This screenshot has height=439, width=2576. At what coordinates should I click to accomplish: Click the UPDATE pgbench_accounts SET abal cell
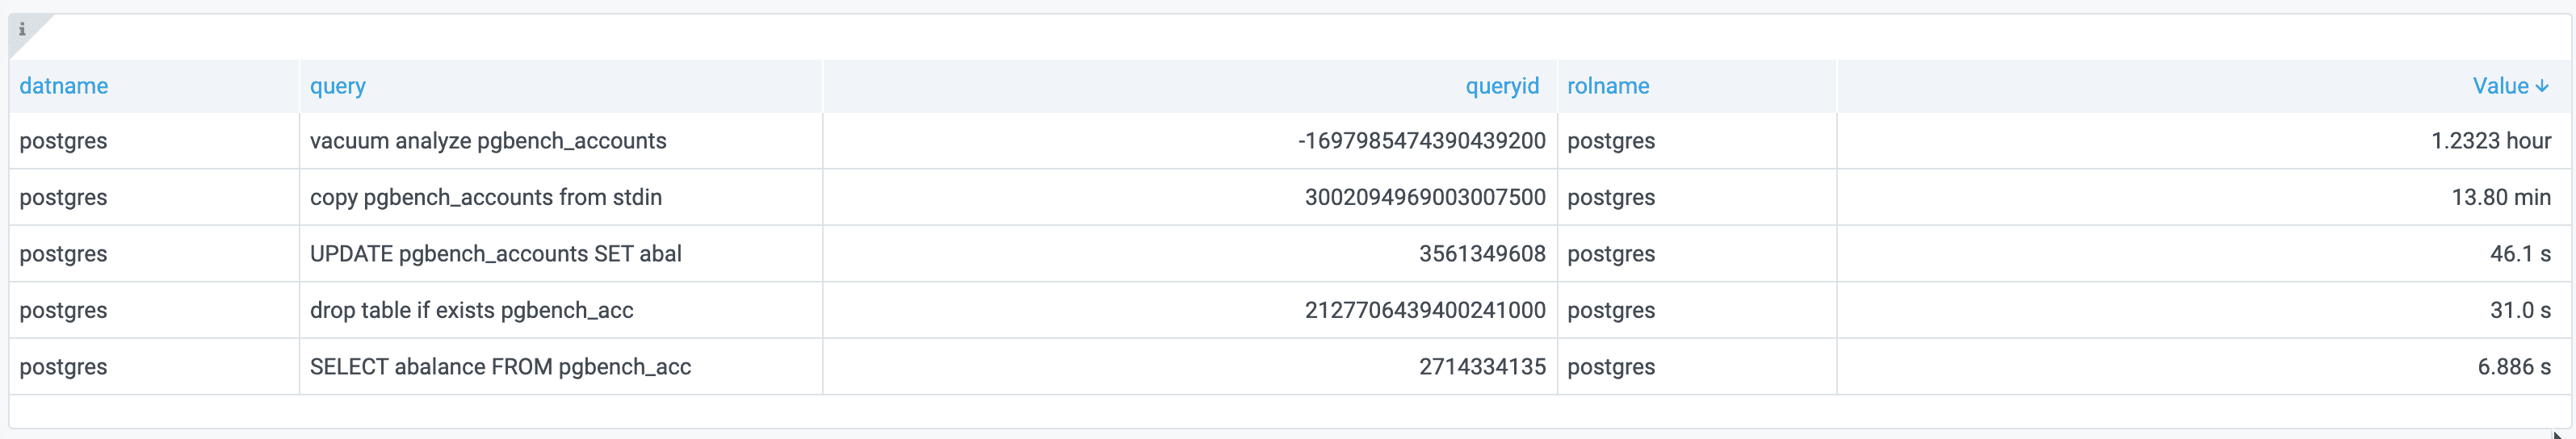point(496,254)
